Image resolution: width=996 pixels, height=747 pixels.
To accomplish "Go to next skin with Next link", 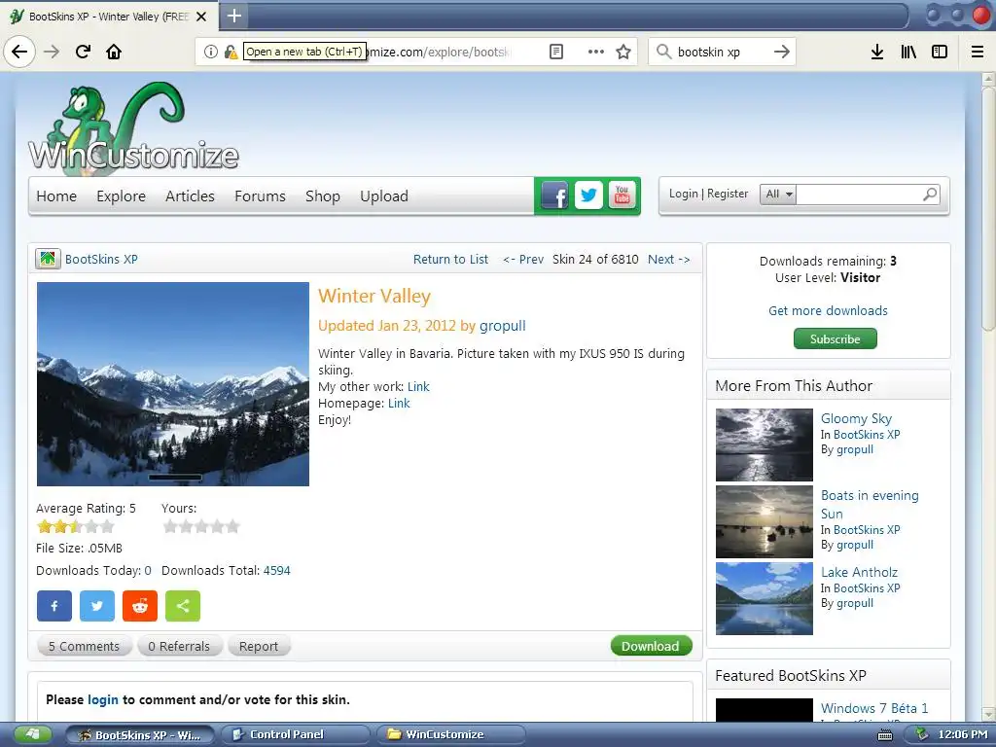I will point(669,259).
